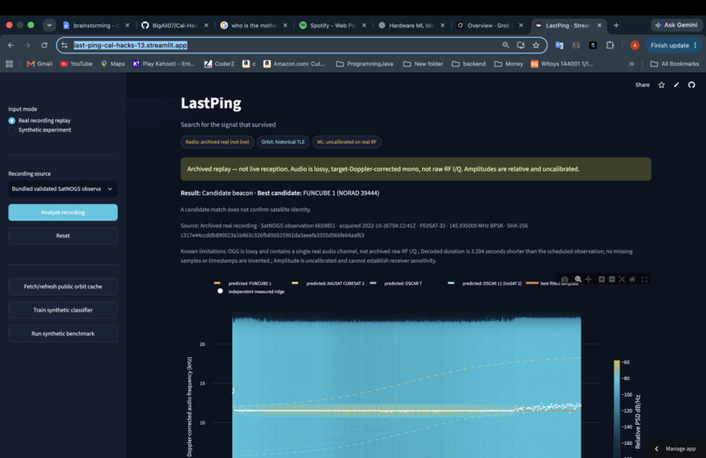Reset plot axes with the home icon

[x=632, y=279]
